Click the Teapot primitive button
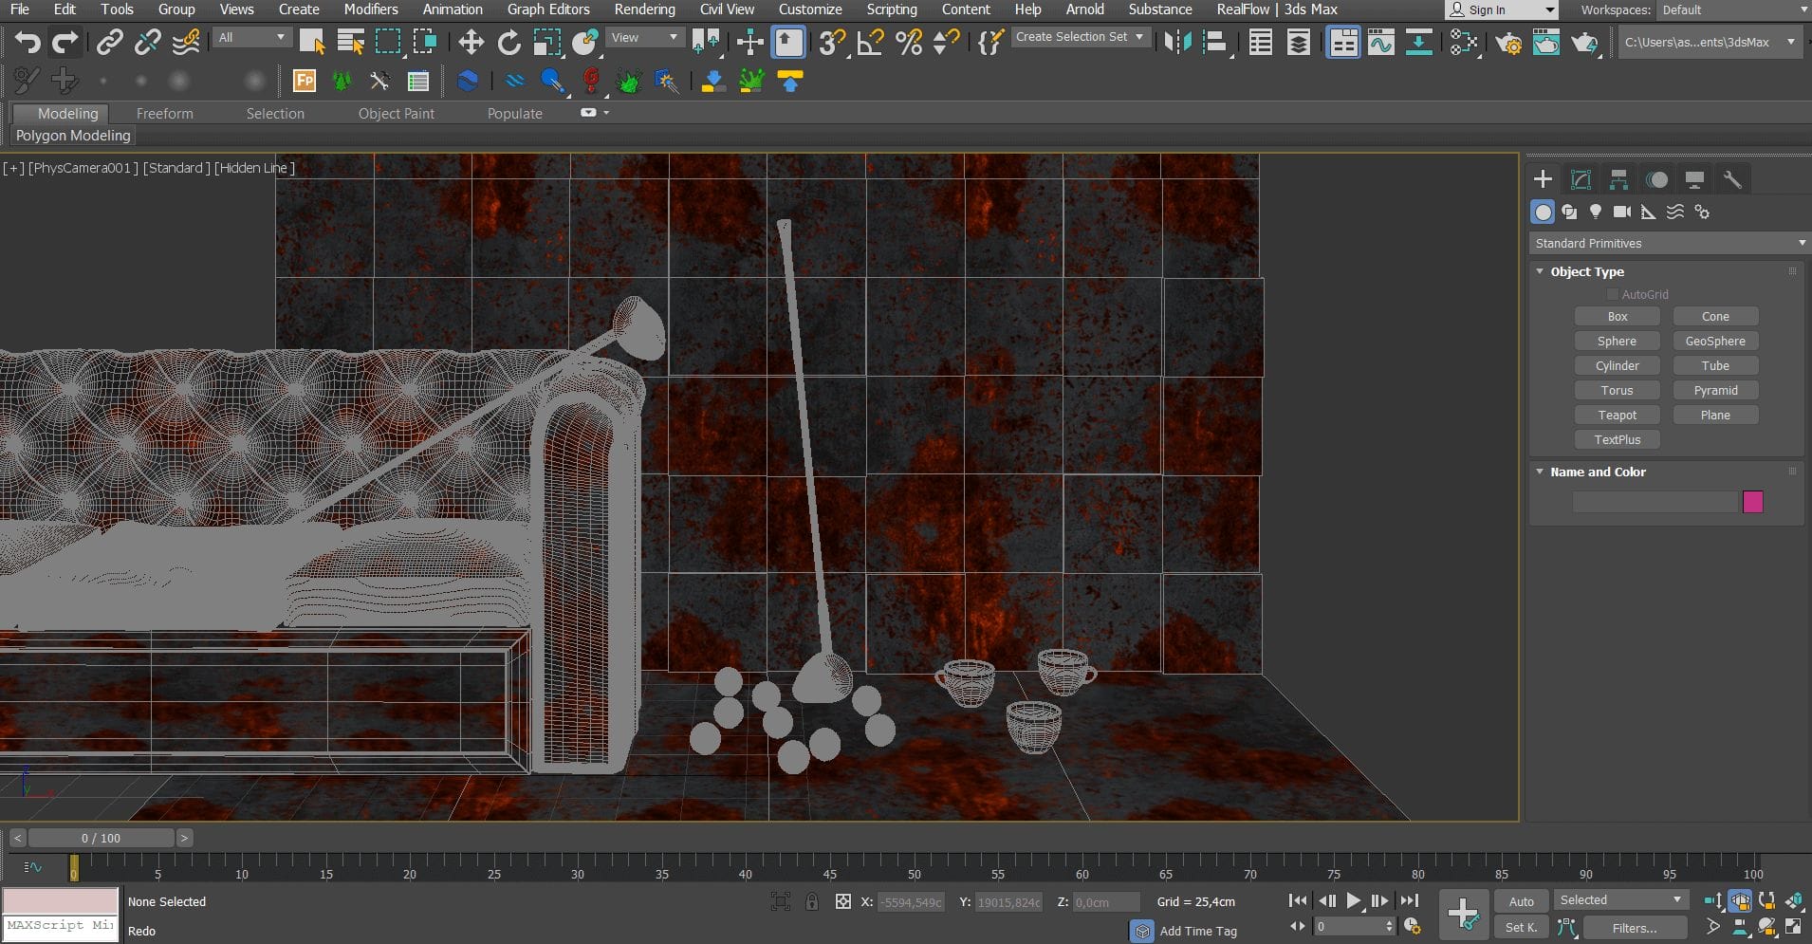The image size is (1812, 944). point(1617,415)
